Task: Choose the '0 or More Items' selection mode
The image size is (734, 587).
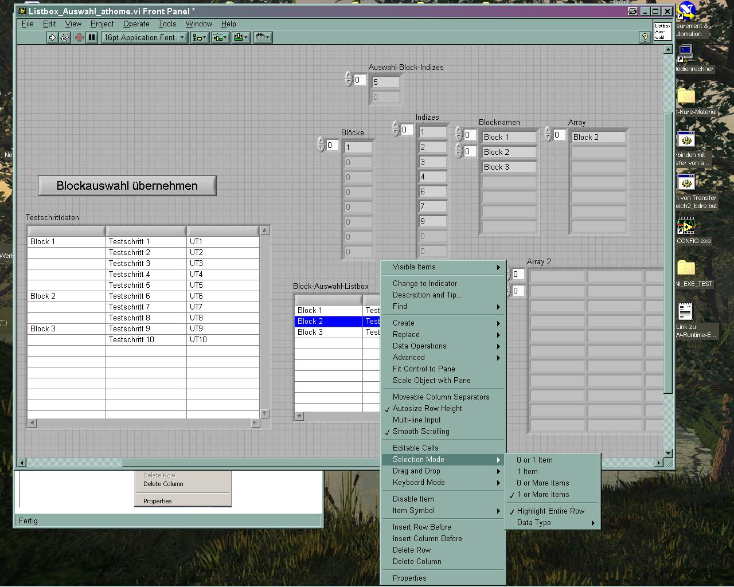Action: point(542,483)
